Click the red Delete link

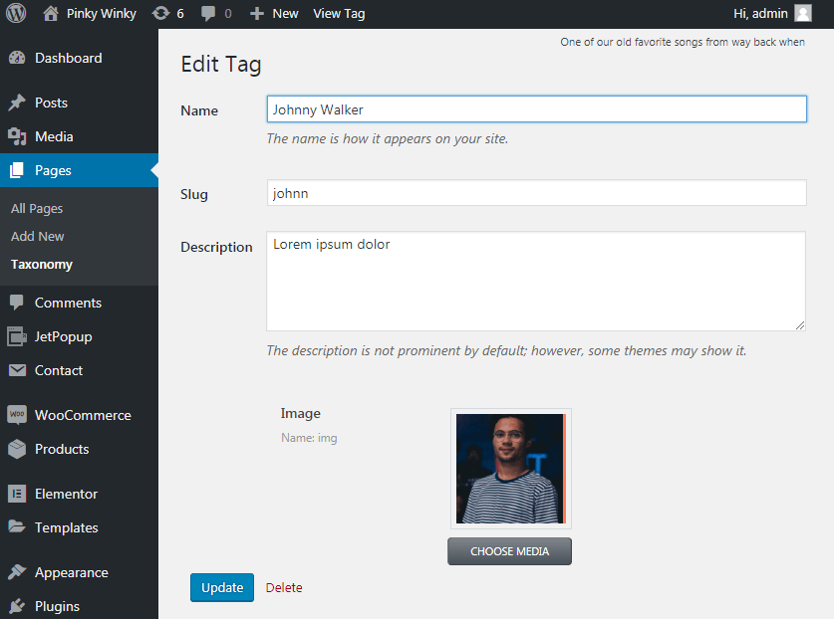pos(284,587)
